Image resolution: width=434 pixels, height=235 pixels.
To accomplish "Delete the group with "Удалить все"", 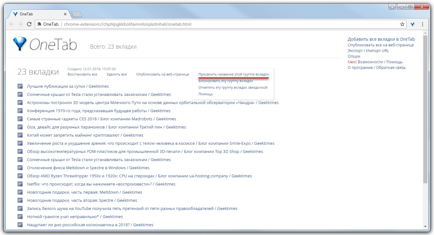I will [117, 74].
